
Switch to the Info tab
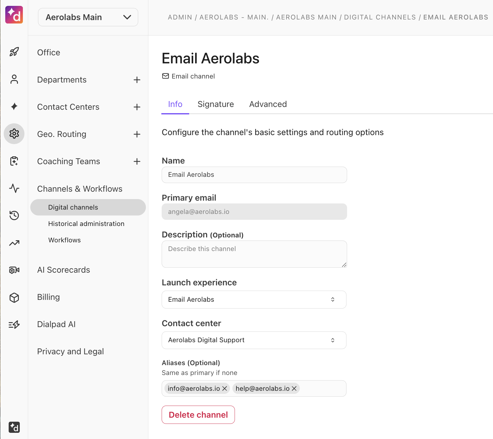(x=175, y=104)
